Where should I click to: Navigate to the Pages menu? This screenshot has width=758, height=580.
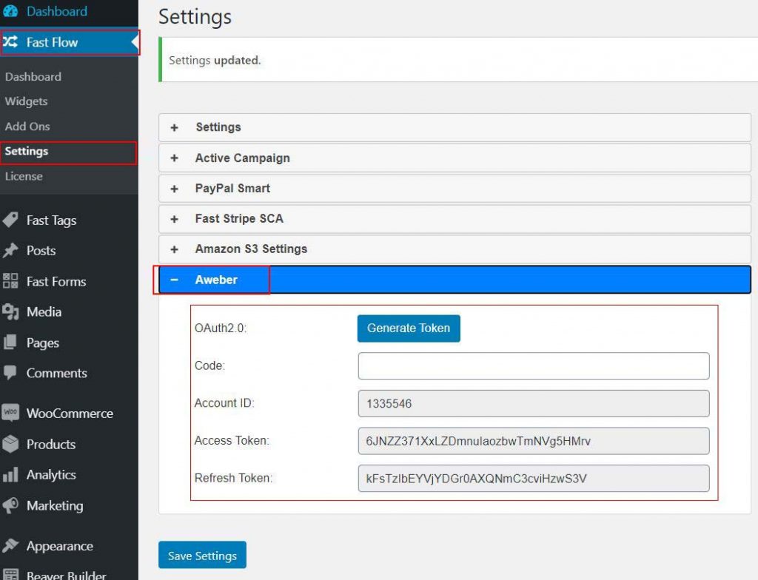click(42, 343)
